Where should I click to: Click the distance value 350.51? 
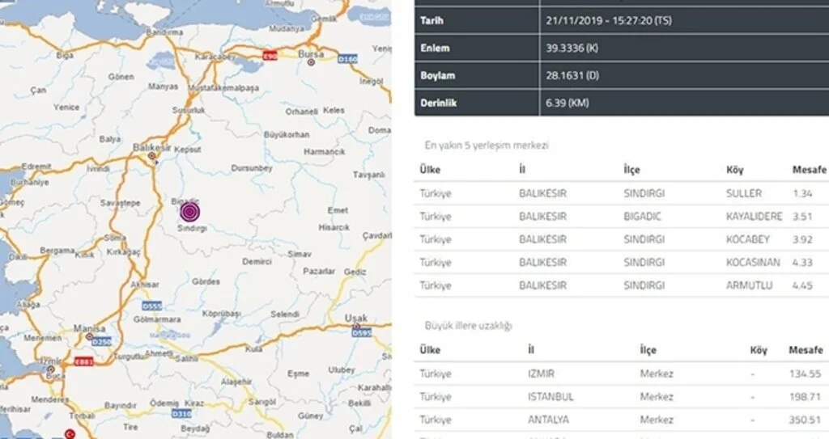coord(806,420)
